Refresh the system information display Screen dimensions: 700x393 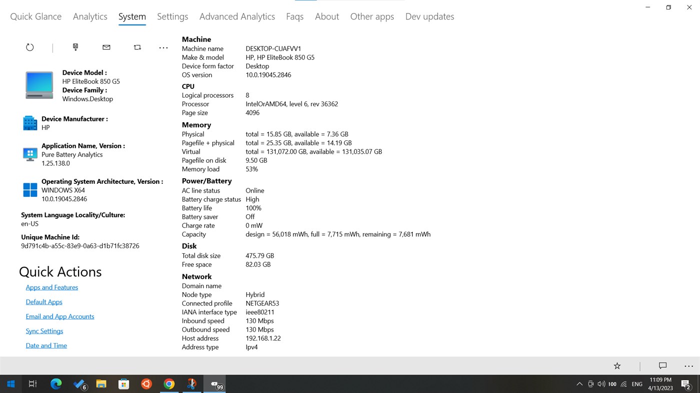(30, 47)
